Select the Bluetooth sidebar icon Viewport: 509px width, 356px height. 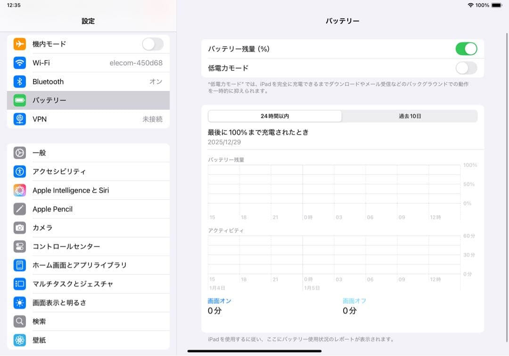(x=19, y=82)
